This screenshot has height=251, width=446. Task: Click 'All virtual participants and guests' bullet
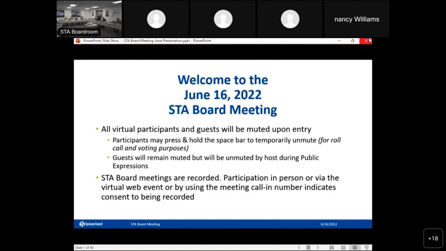206,129
